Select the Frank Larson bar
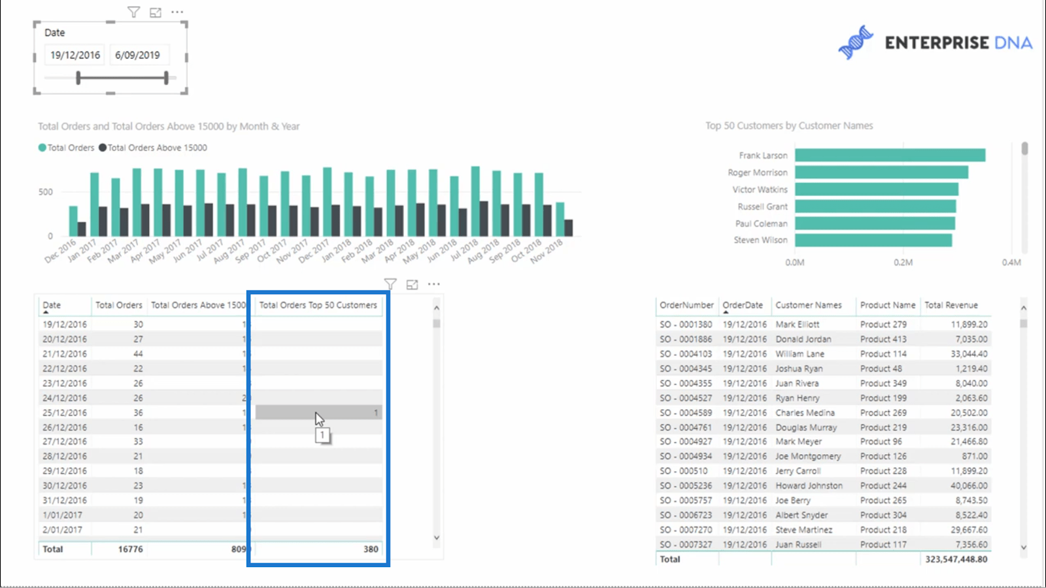The image size is (1046, 588). (x=890, y=155)
